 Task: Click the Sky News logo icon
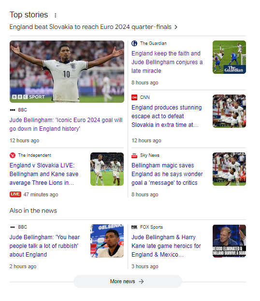point(134,155)
